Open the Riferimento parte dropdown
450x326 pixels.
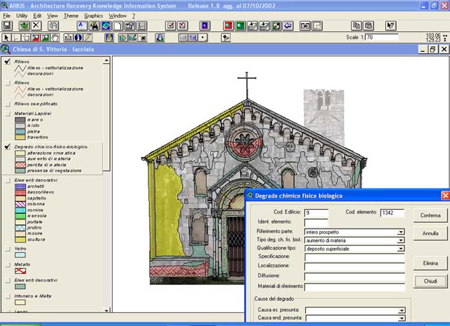[x=401, y=232]
